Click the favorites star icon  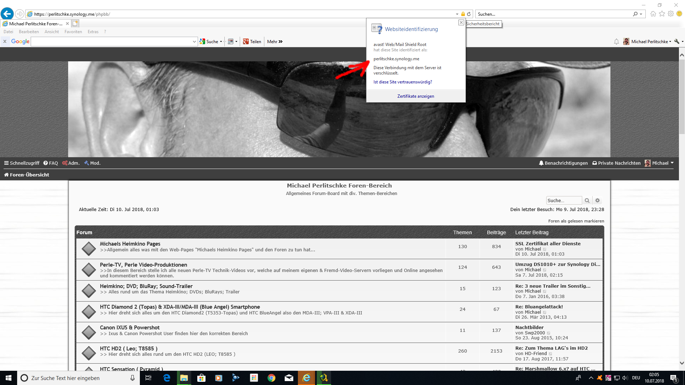(662, 14)
